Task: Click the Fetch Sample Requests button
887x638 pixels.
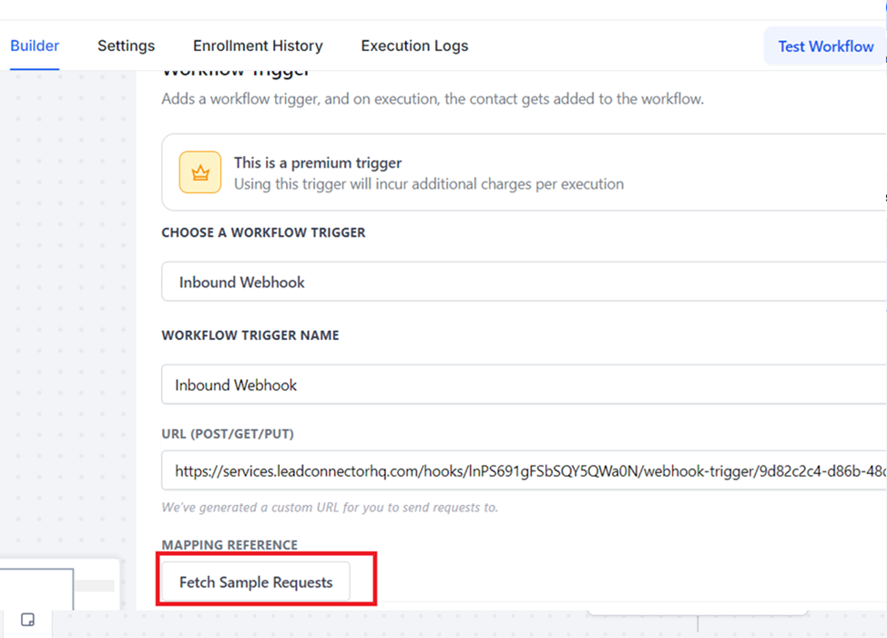Action: [256, 582]
